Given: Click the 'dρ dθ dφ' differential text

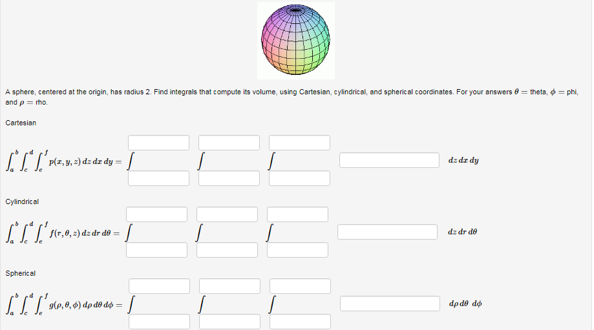Looking at the screenshot, I should coord(465,304).
